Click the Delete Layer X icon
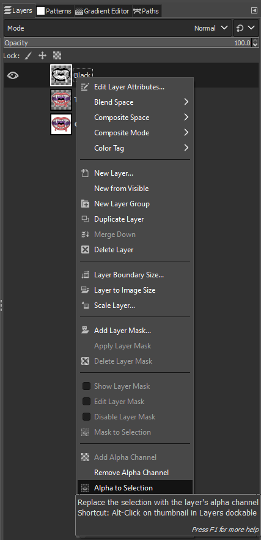261x540 pixels. (85, 249)
